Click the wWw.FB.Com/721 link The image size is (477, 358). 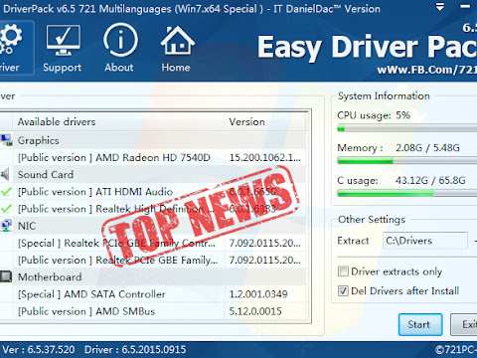(426, 70)
